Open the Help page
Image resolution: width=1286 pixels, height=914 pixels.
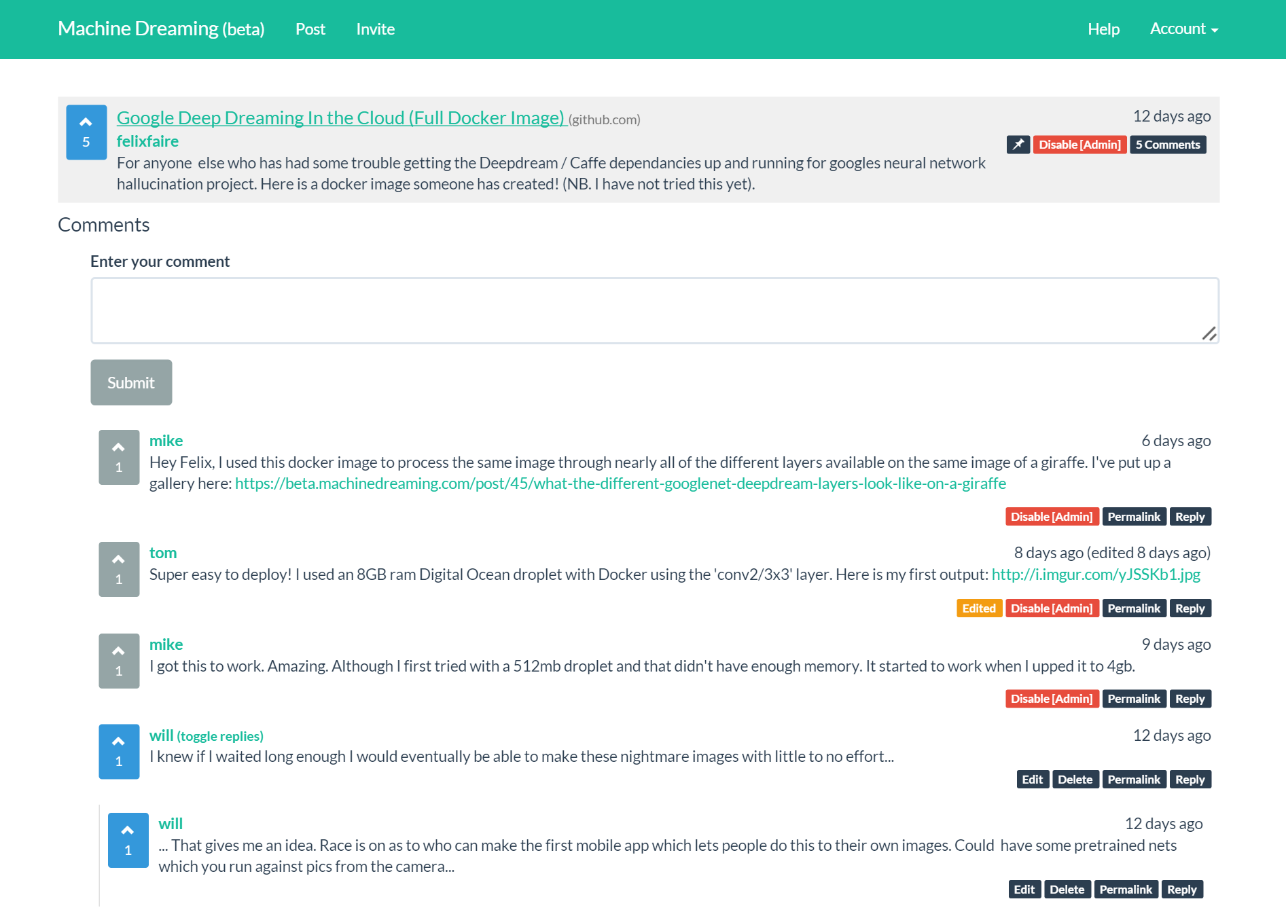[x=1103, y=29]
